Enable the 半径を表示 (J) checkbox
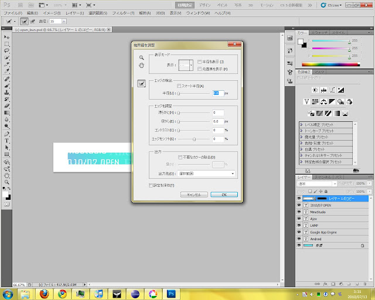The height and width of the screenshot is (300, 375). point(199,62)
